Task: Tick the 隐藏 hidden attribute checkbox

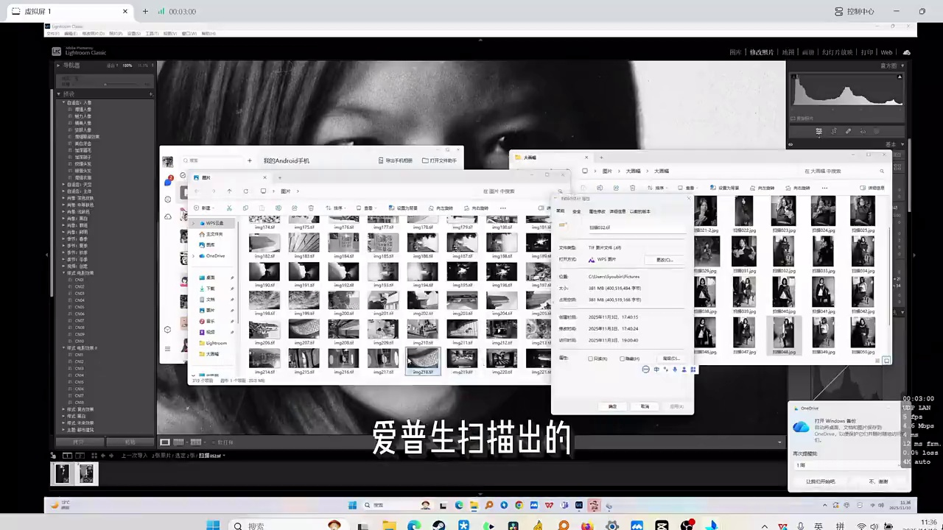Action: coord(623,358)
